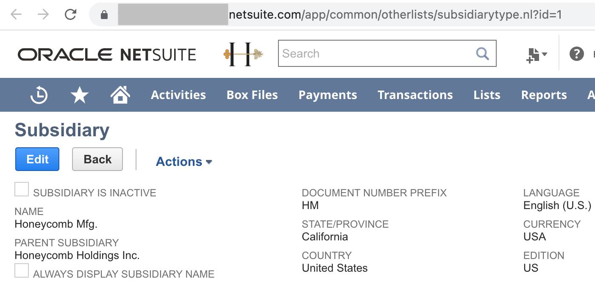Open the Shortcuts star icon
This screenshot has width=595, height=281.
79,95
